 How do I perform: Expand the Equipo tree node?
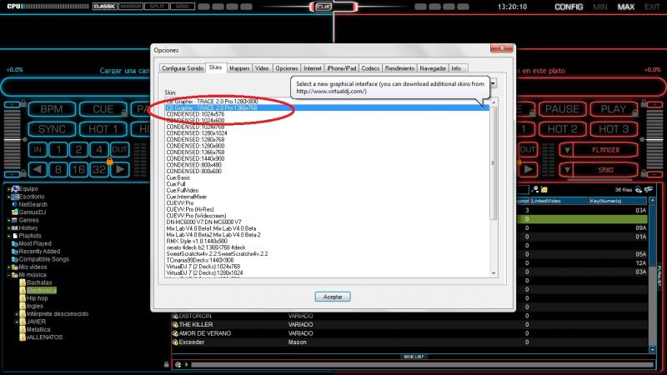pos(9,189)
